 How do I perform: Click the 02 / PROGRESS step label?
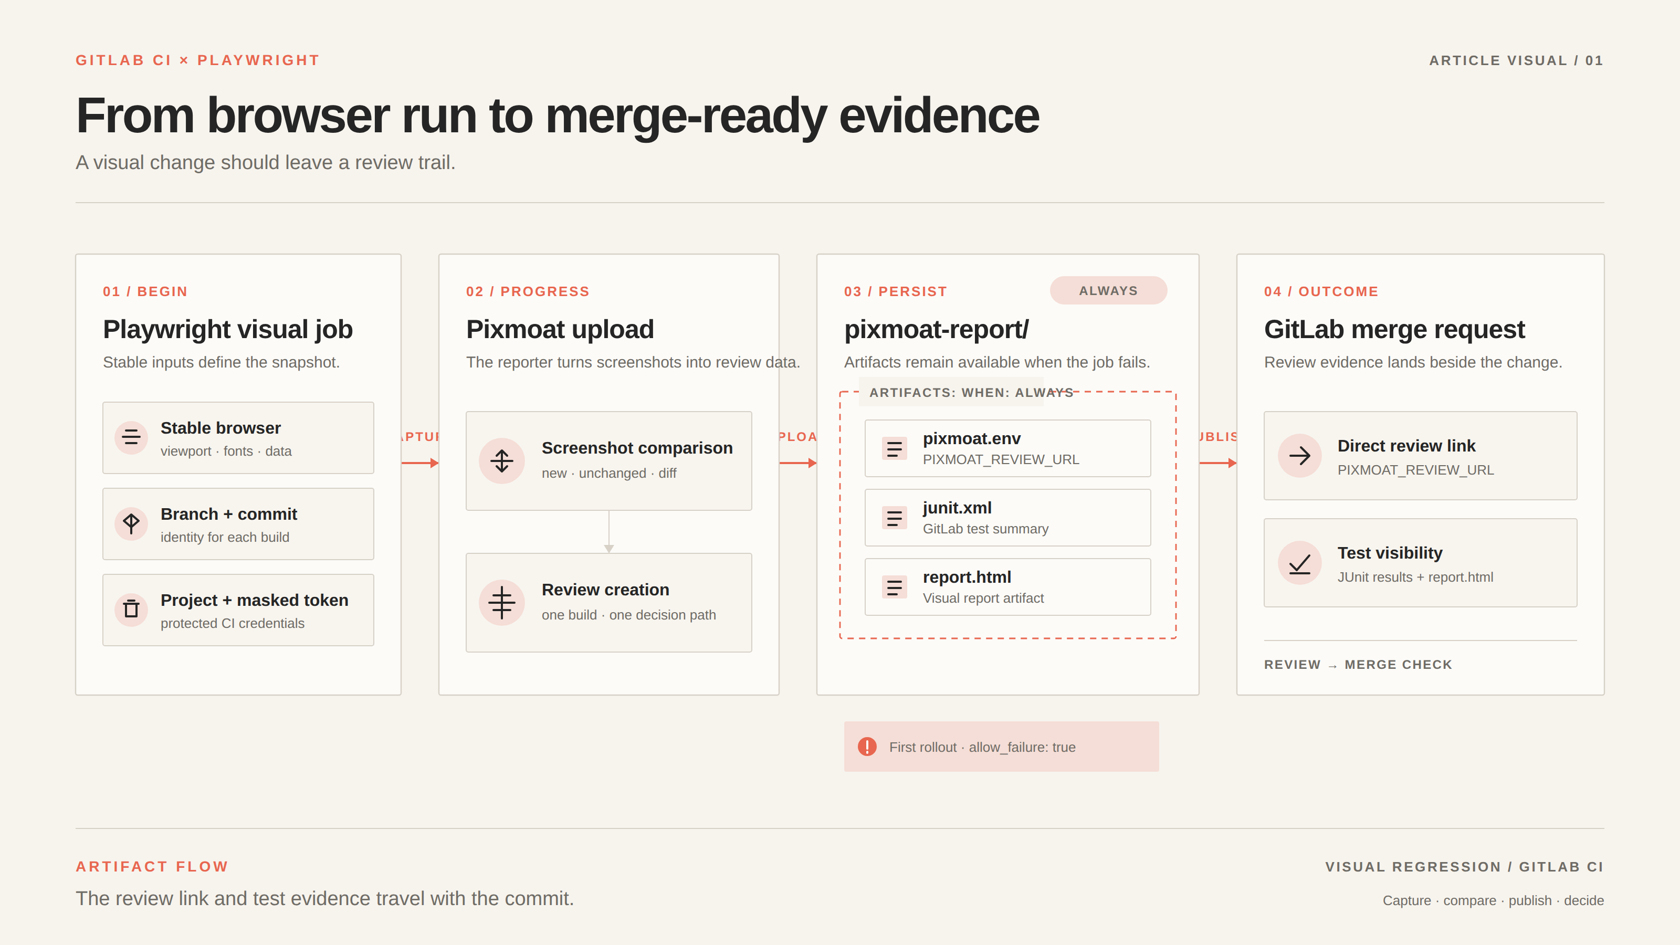[528, 291]
